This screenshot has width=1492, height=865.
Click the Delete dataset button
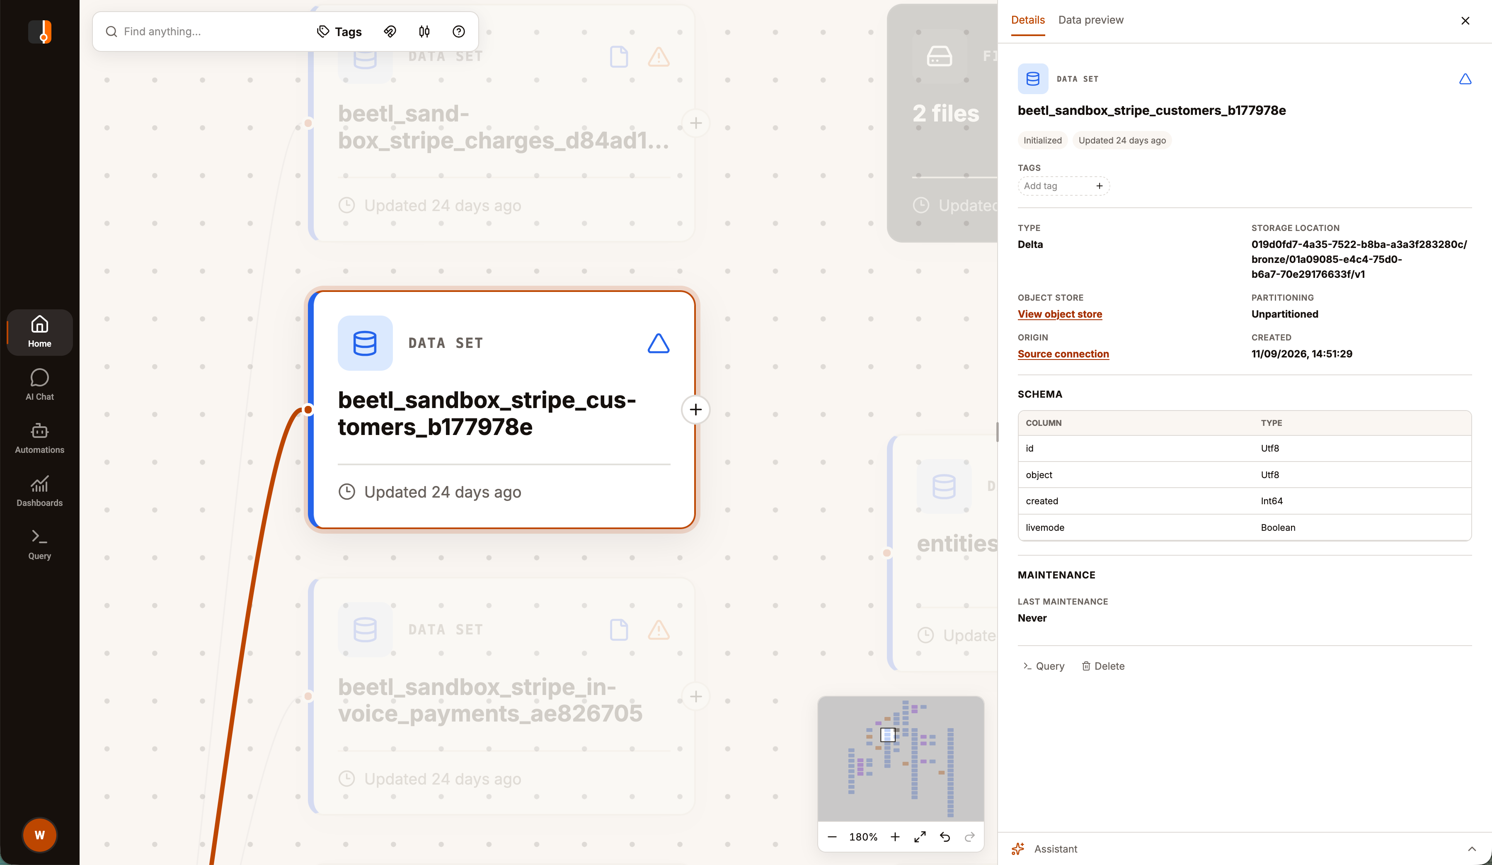(x=1103, y=666)
